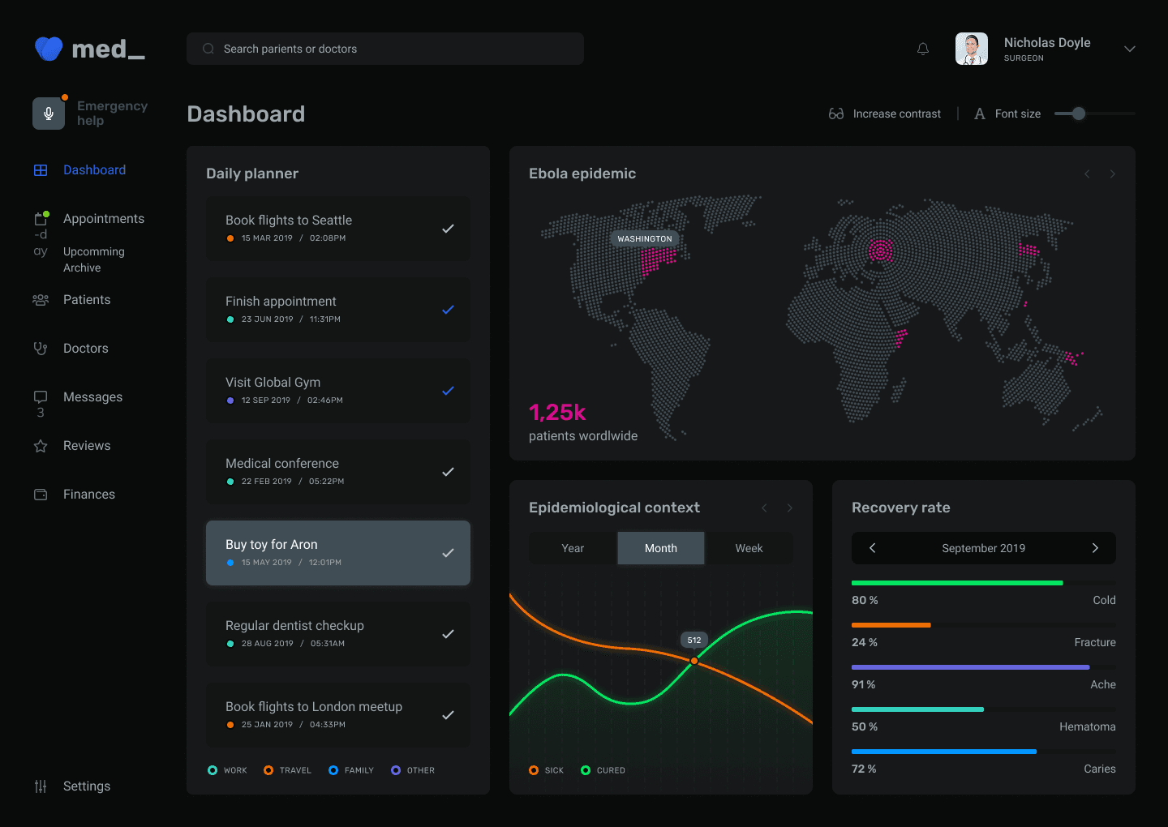Select the Dashboard grid icon in sidebar
Image resolution: width=1168 pixels, height=827 pixels.
tap(41, 169)
